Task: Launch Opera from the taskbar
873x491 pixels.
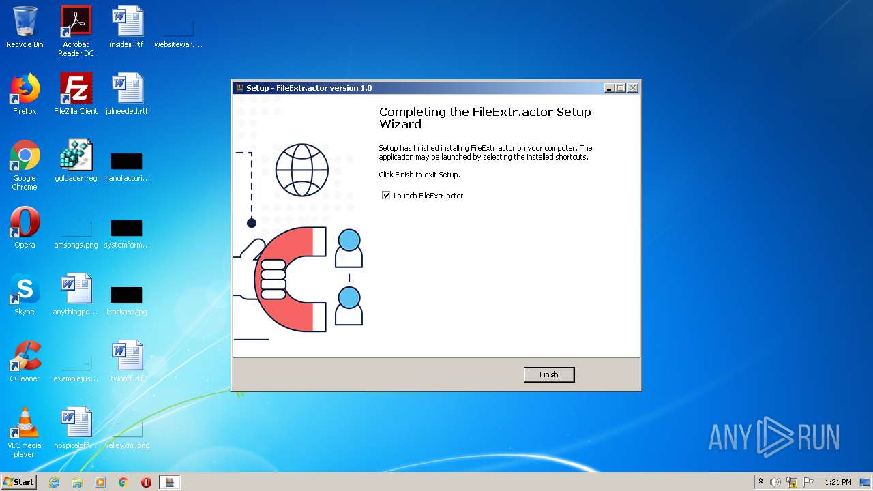Action: [147, 482]
